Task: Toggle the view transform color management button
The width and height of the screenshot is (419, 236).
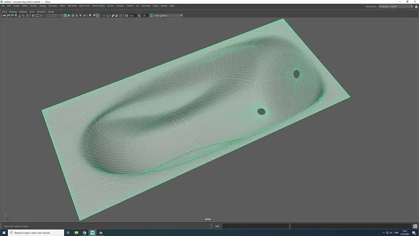Action: pos(151,16)
